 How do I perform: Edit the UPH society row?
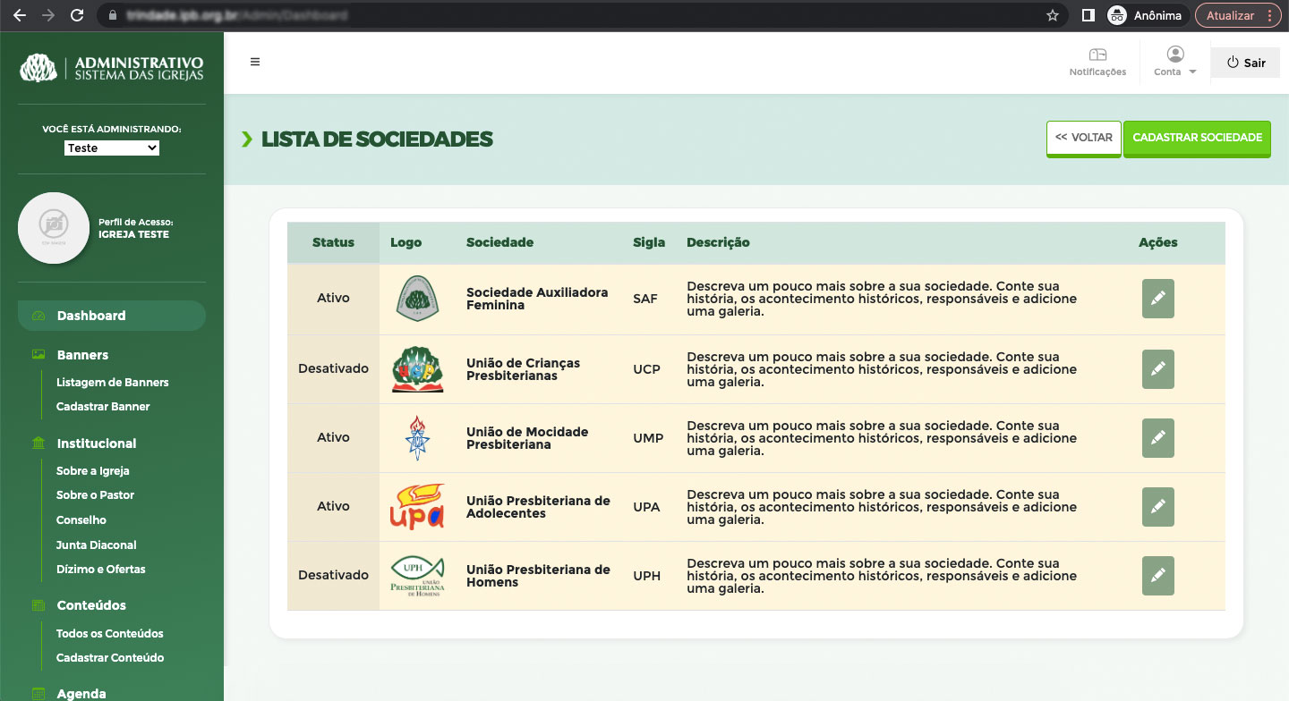coord(1157,576)
